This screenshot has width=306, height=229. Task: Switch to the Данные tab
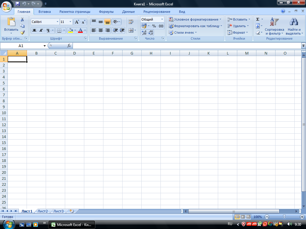128,12
